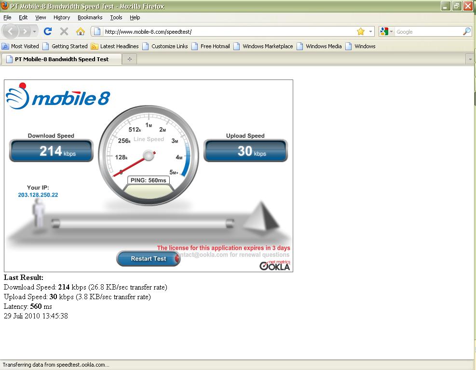Open the Getting Started bookmark

(65, 46)
